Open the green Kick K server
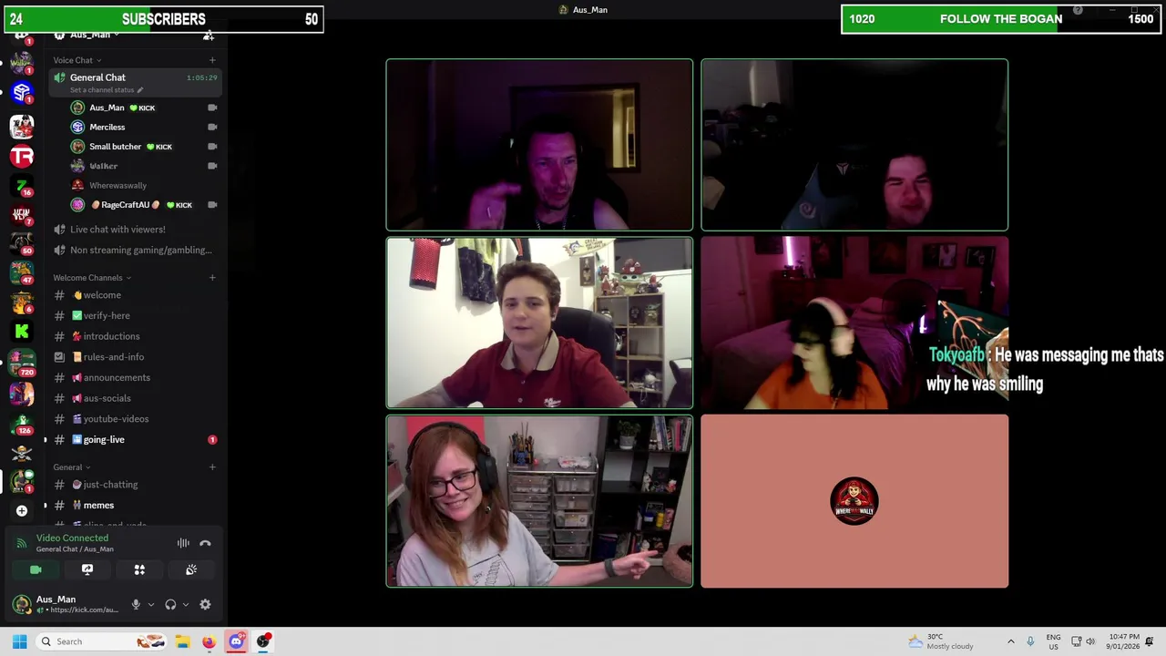The height and width of the screenshot is (656, 1166). coord(22,332)
